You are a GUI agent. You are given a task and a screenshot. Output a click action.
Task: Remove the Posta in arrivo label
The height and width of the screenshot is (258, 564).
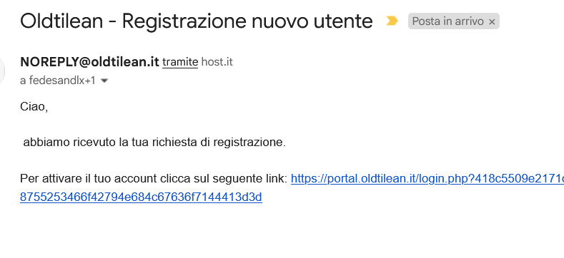coord(492,22)
